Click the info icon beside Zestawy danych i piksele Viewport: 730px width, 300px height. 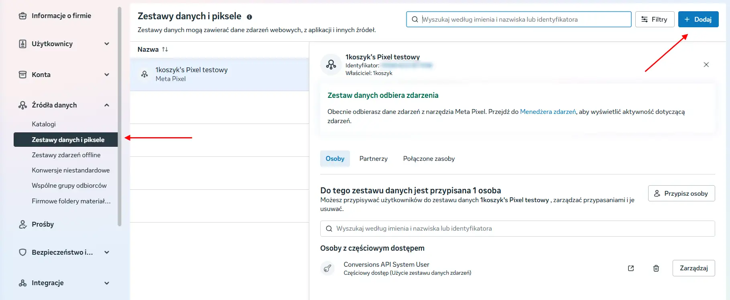point(249,17)
